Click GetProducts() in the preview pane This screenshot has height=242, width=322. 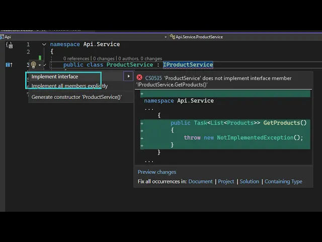[x=285, y=123]
